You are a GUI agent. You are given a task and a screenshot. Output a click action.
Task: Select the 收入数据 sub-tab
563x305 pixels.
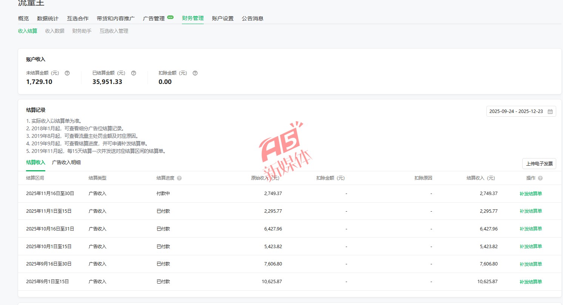pyautogui.click(x=55, y=31)
